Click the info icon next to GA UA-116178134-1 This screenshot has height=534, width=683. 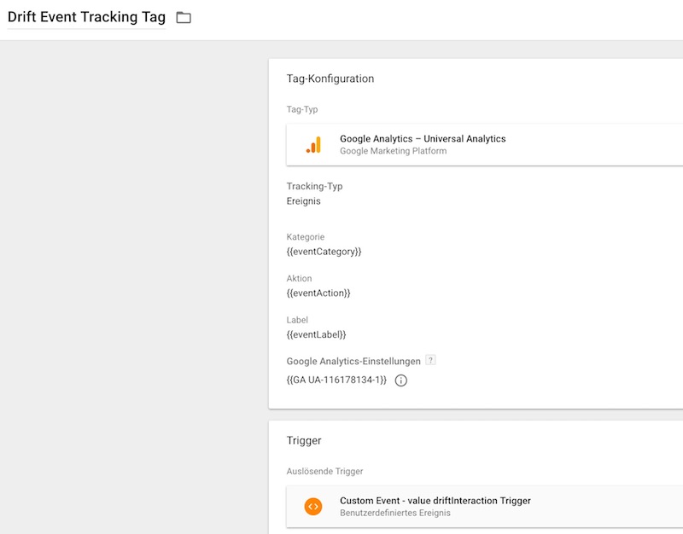click(401, 380)
